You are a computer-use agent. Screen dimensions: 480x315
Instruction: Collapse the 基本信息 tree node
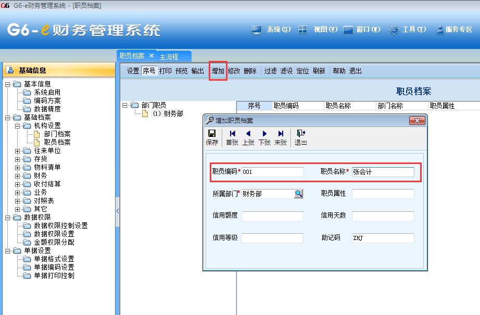click(7, 84)
